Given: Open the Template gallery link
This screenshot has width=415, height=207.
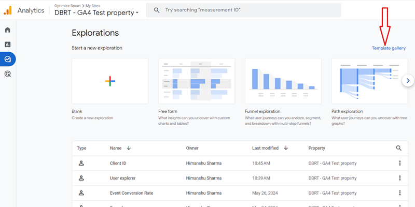Looking at the screenshot, I should coord(389,48).
